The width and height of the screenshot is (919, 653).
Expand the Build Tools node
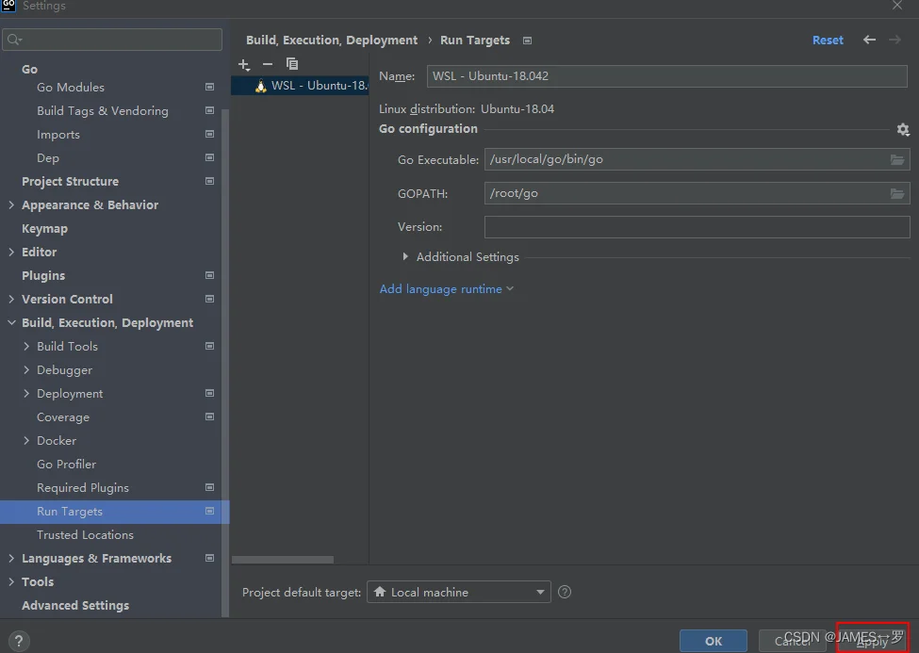[x=26, y=346]
